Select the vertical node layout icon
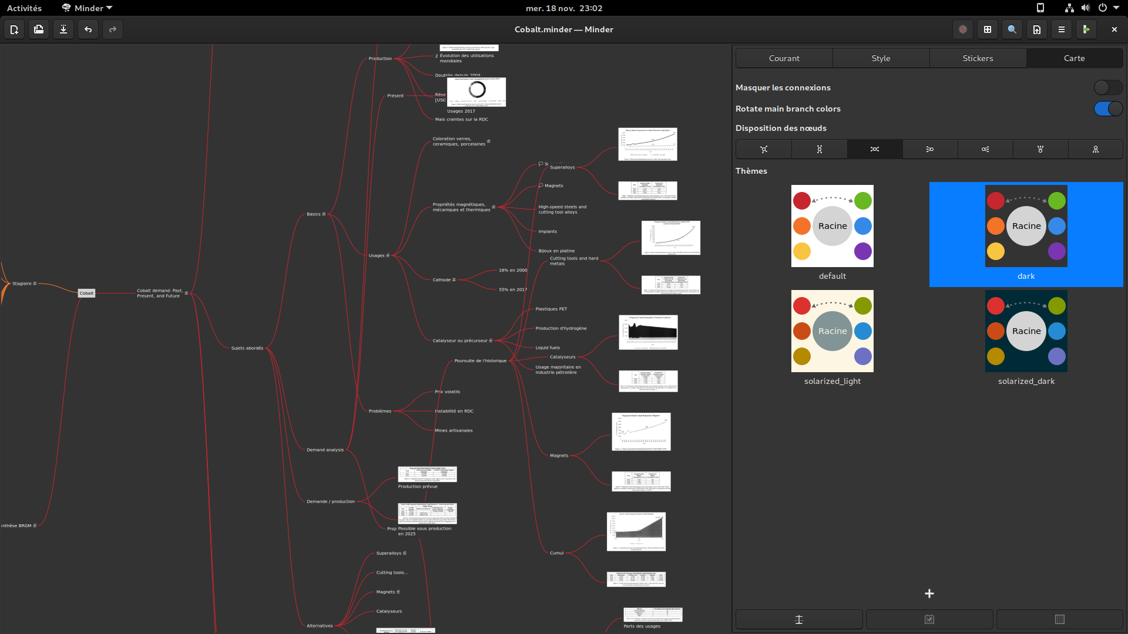This screenshot has height=634, width=1128. (x=819, y=149)
